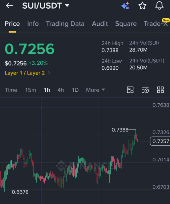This screenshot has width=170, height=204.
Task: Expand the More intervals dropdown
Action: click(x=95, y=90)
